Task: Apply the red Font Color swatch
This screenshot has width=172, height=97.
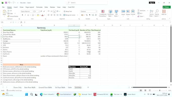Action: point(42,15)
